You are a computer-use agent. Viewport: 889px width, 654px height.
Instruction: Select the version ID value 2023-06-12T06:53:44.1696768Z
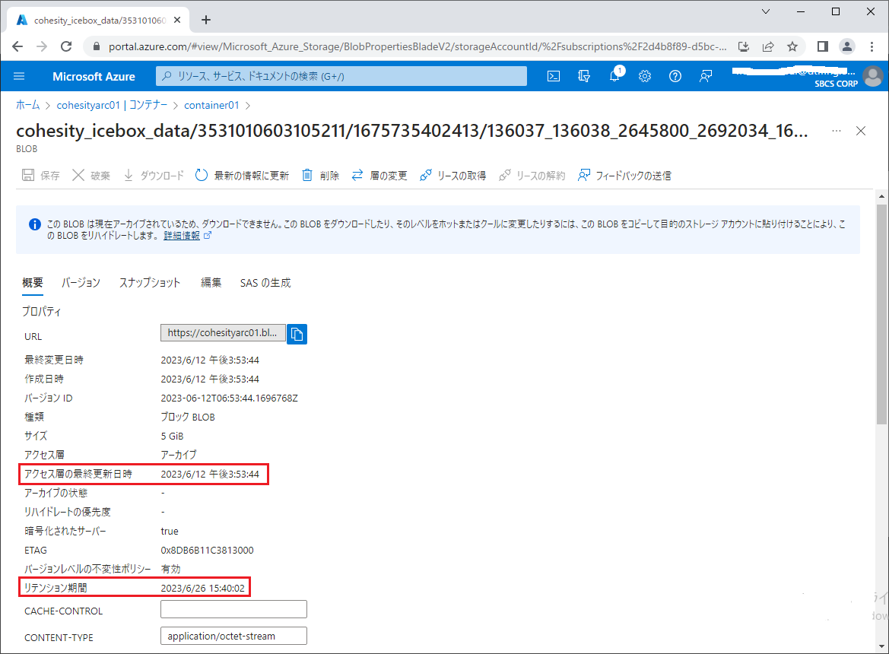pyautogui.click(x=229, y=398)
